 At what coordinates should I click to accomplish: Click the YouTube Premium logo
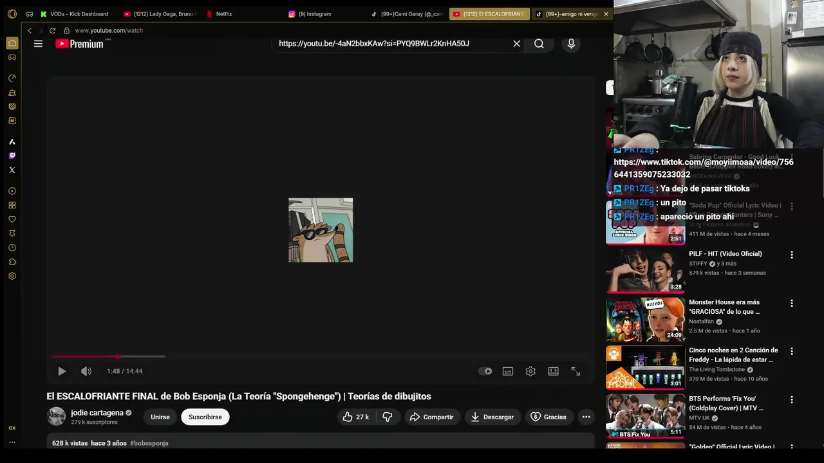pyautogui.click(x=80, y=44)
